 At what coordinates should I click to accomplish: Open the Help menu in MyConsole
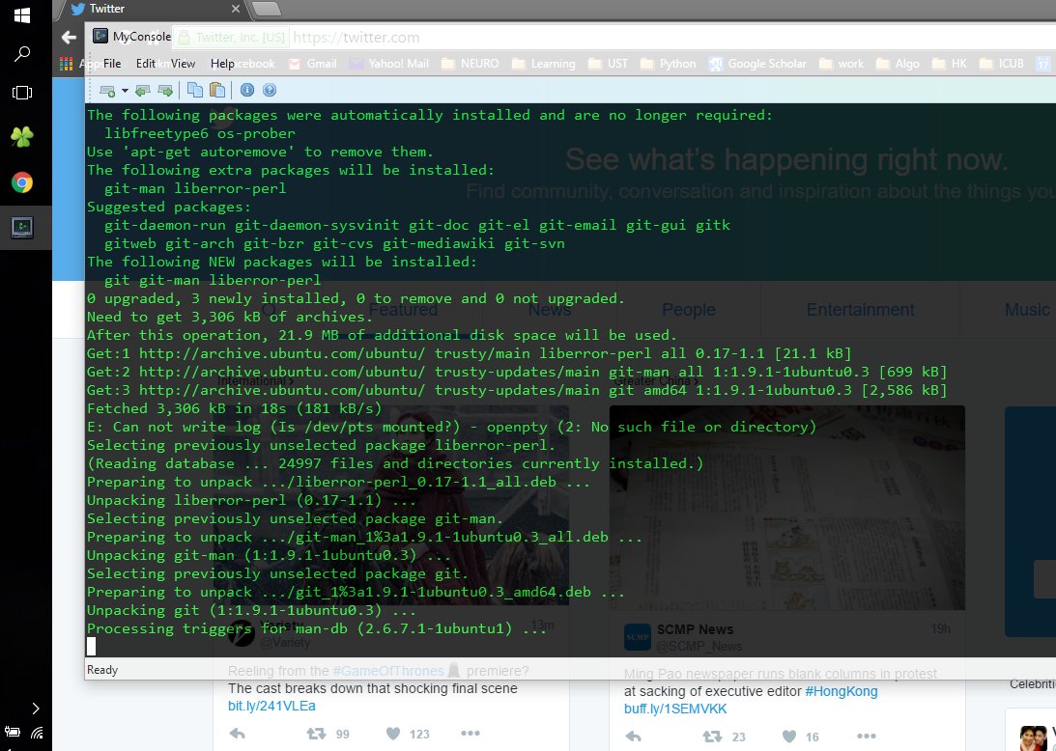tap(222, 64)
